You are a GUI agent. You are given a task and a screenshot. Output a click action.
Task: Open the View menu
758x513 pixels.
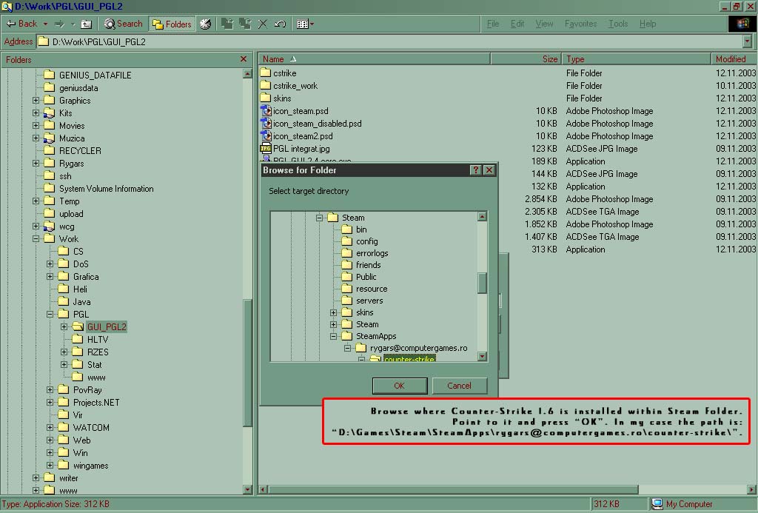(x=544, y=24)
